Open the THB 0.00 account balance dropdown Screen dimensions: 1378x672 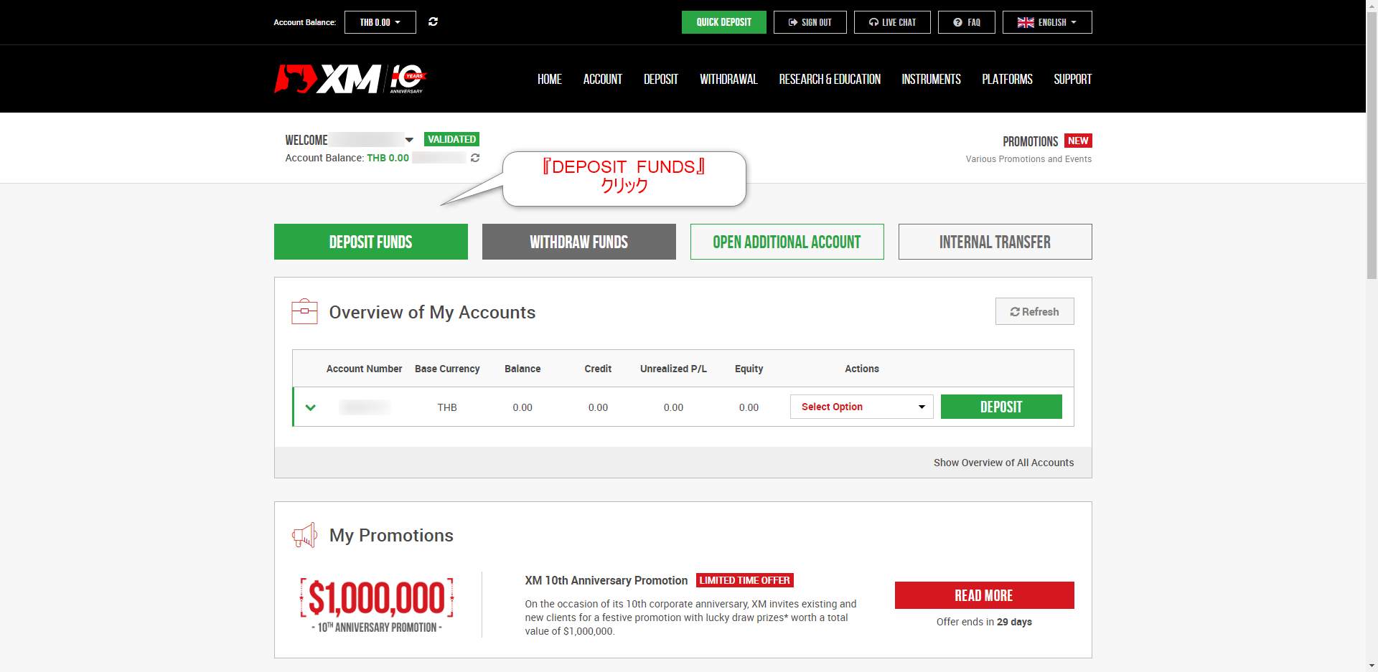click(x=380, y=22)
